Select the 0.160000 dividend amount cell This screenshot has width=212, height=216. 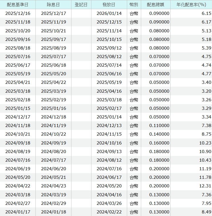tap(159, 143)
